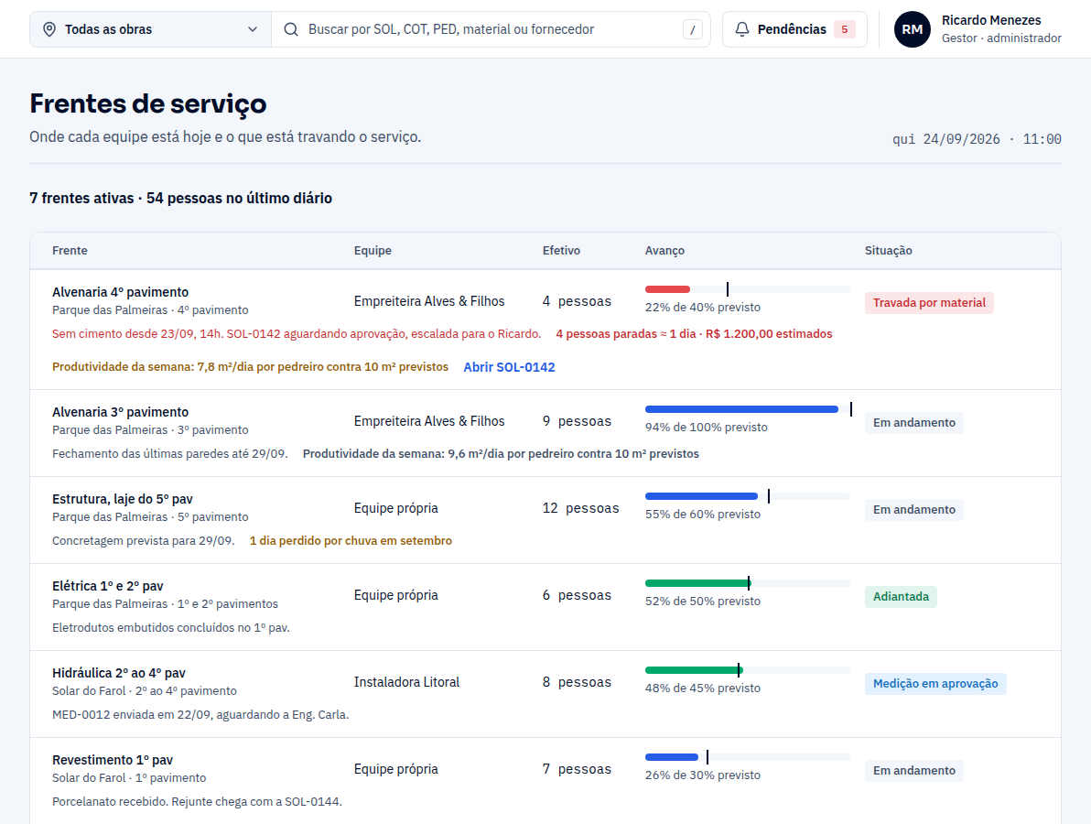Image resolution: width=1091 pixels, height=824 pixels.
Task: Click the Revestimento 1º pav progress bar
Action: pyautogui.click(x=747, y=757)
